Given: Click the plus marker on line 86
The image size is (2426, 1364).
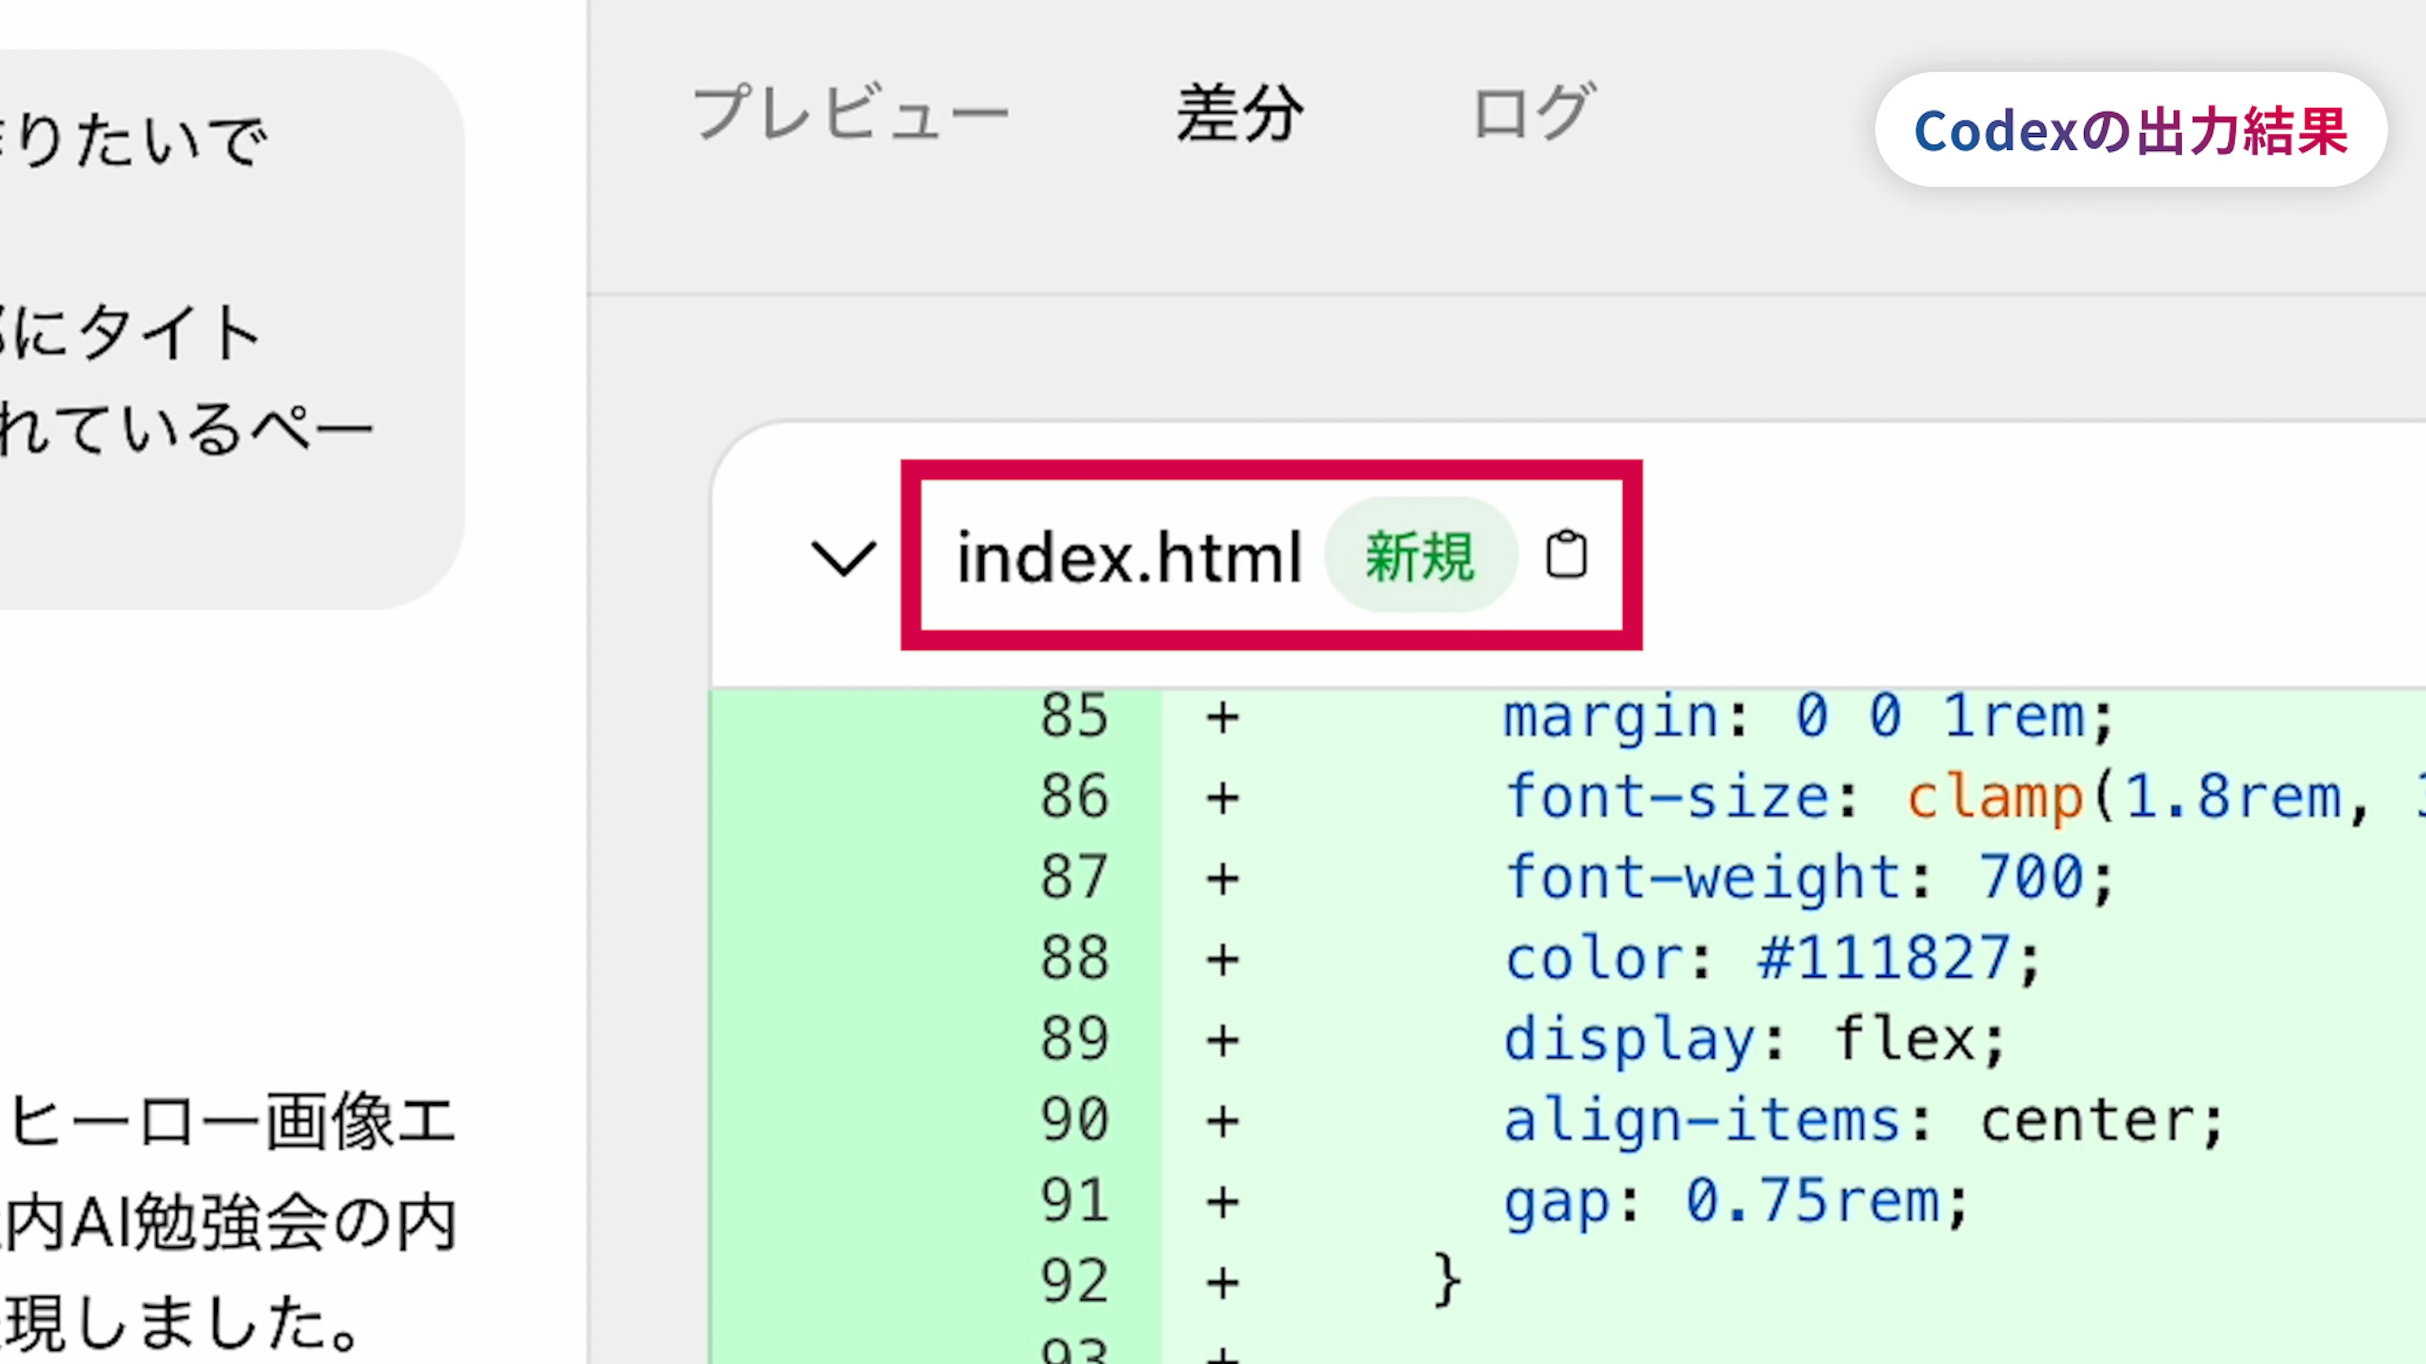Looking at the screenshot, I should [1222, 798].
